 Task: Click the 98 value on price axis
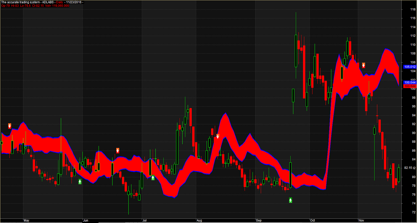pos(414,98)
